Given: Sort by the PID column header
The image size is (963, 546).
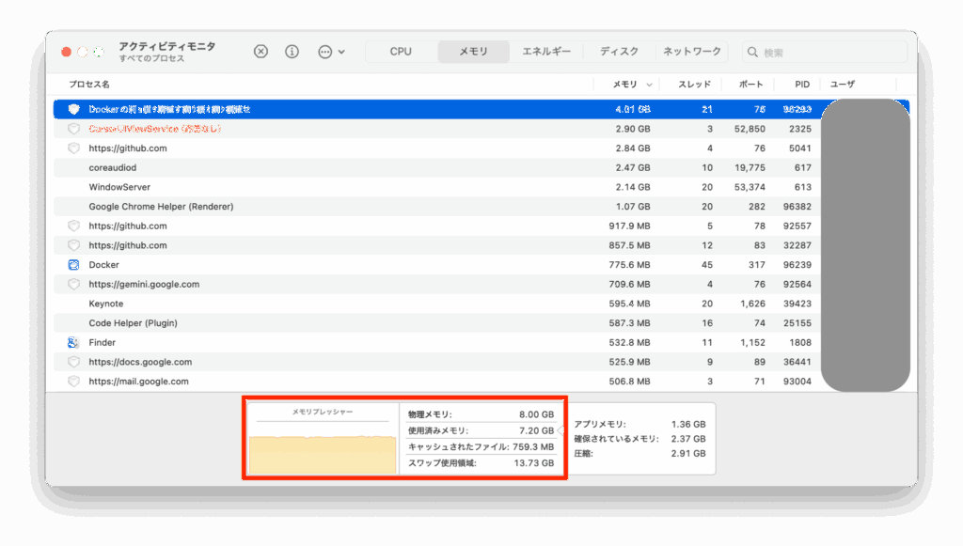Looking at the screenshot, I should point(801,85).
